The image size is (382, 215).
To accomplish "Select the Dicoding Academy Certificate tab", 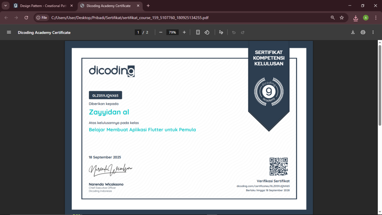I will pos(108,6).
